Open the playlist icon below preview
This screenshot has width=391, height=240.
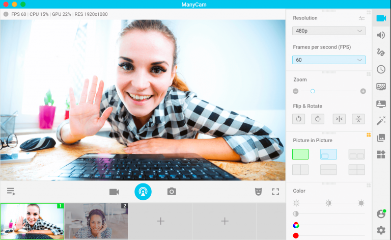tap(11, 192)
